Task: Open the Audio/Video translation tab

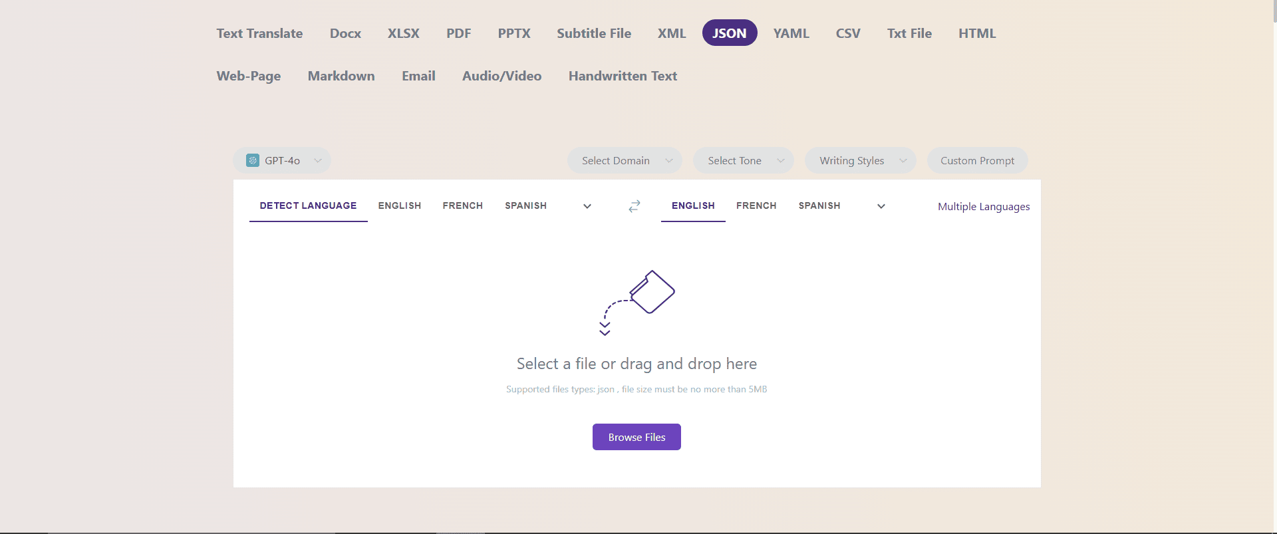Action: pos(501,76)
